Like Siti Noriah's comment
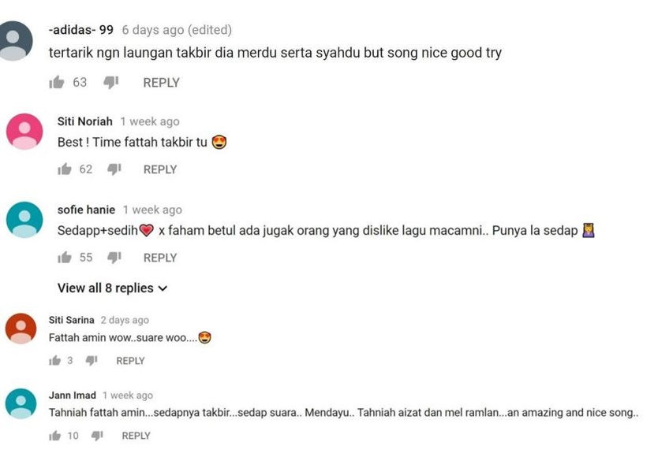The height and width of the screenshot is (457, 658). pyautogui.click(x=65, y=169)
